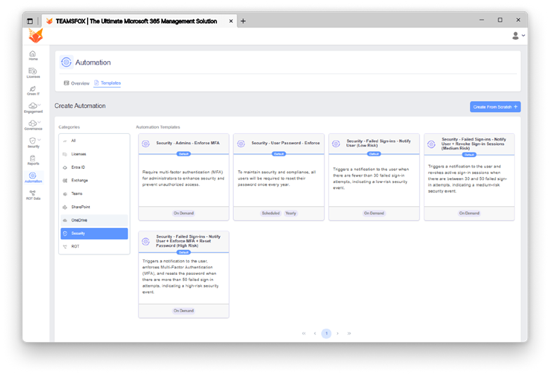This screenshot has height=375, width=550.
Task: Click icon on User Password Enforce card
Action: (x=241, y=144)
